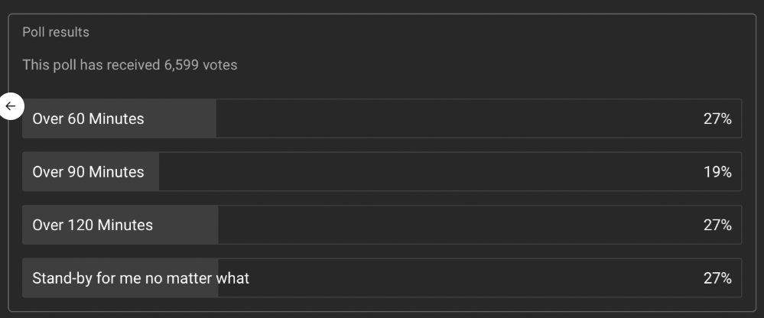Select the "Over 120 Minutes" option label
Viewport: 764px width, 318px height.
[93, 225]
